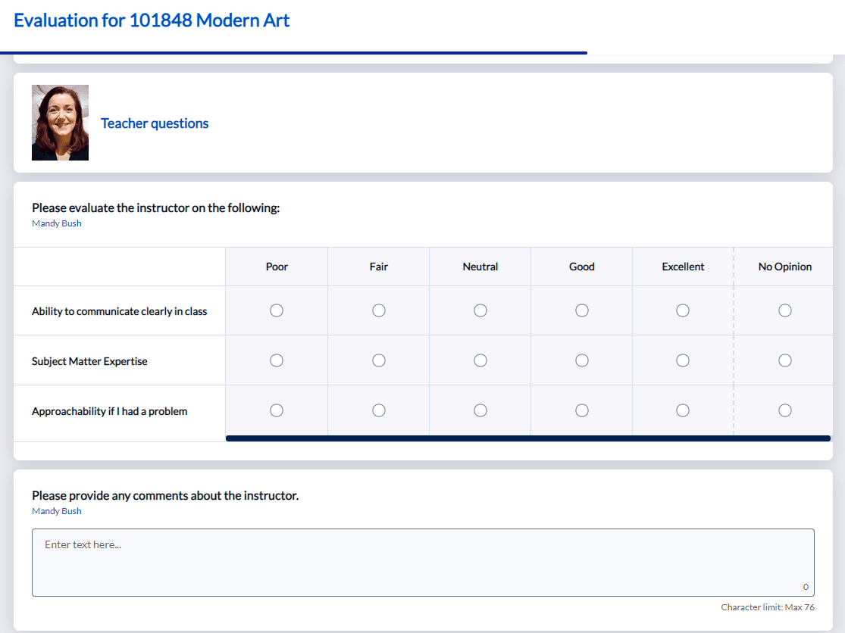Select Neutral for approachability if I had a problem
Viewport: 845px width, 633px height.
(480, 410)
